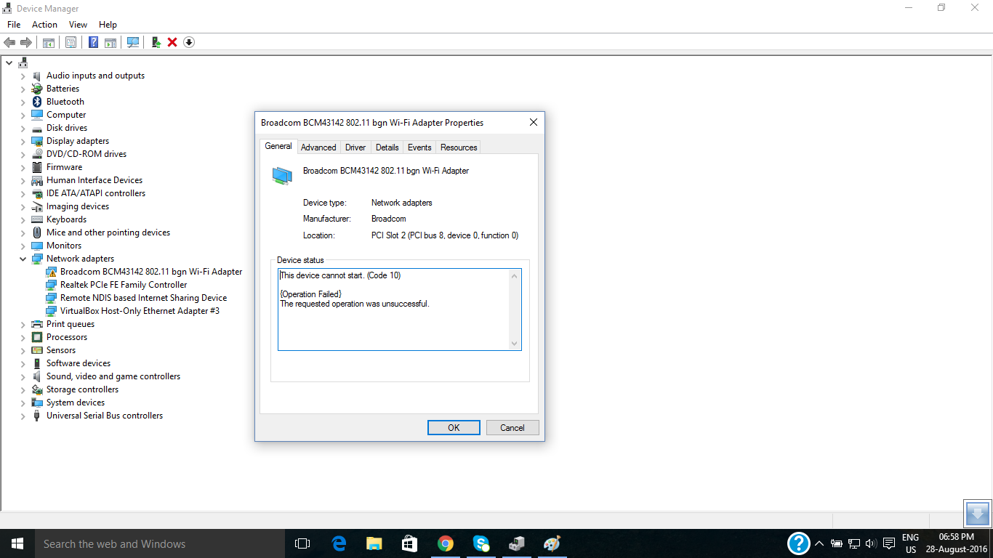Toggle the show/hide action pane toolbar icon
Image resolution: width=993 pixels, height=558 pixels.
[x=110, y=42]
